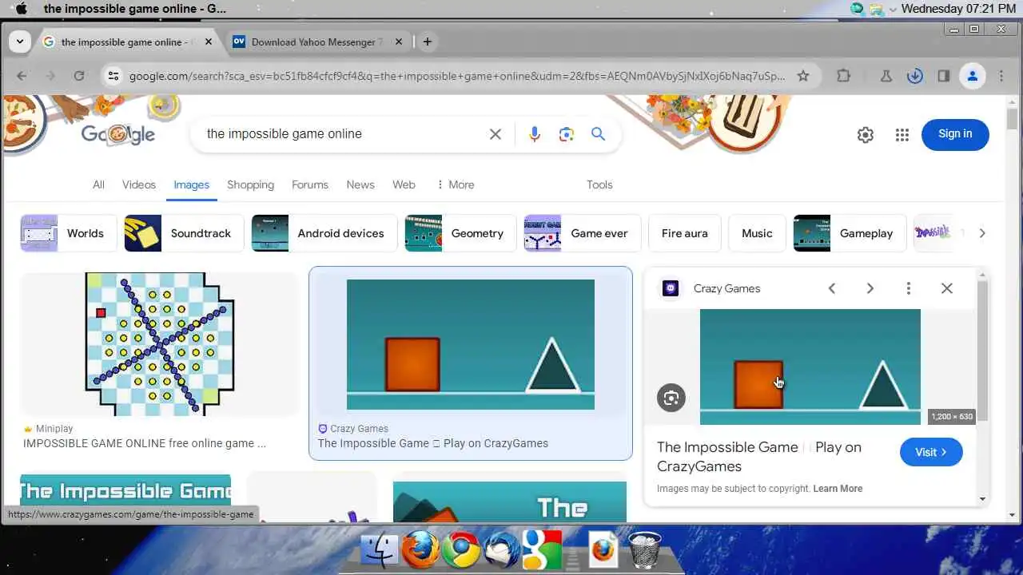1023x575 pixels.
Task: Show previous image in preview panel
Action: (832, 288)
